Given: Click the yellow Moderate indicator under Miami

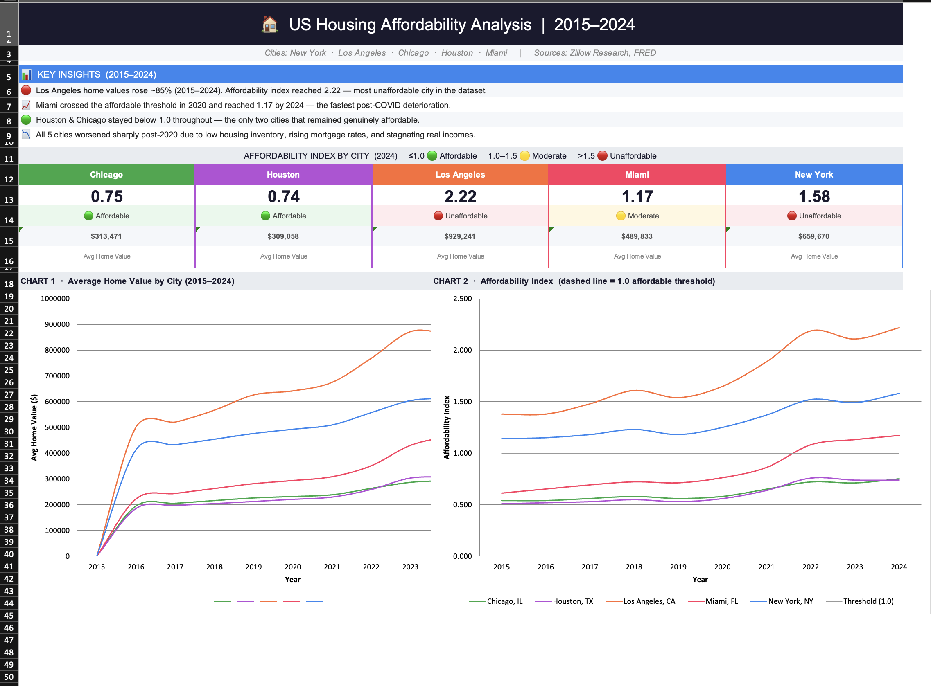Looking at the screenshot, I should (x=620, y=216).
